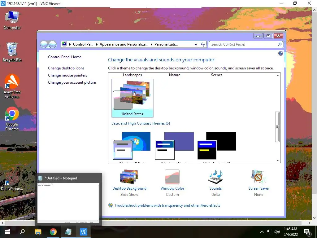Select the Windows Classic theme thumbnail
The height and width of the screenshot is (238, 317).
175,146
